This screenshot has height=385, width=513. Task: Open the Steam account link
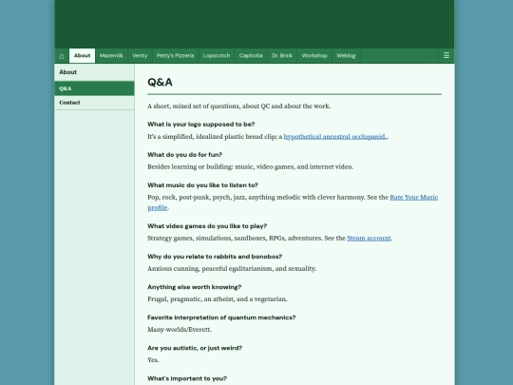(x=369, y=238)
